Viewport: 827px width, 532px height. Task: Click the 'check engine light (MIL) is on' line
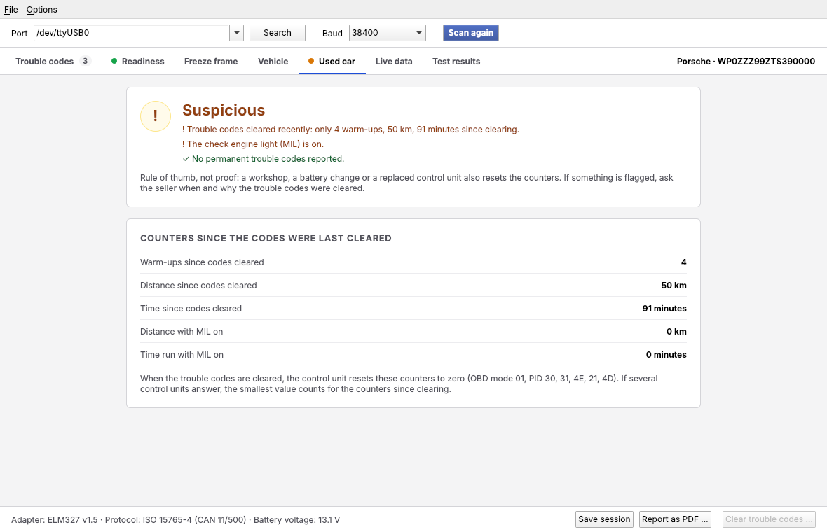coord(252,144)
